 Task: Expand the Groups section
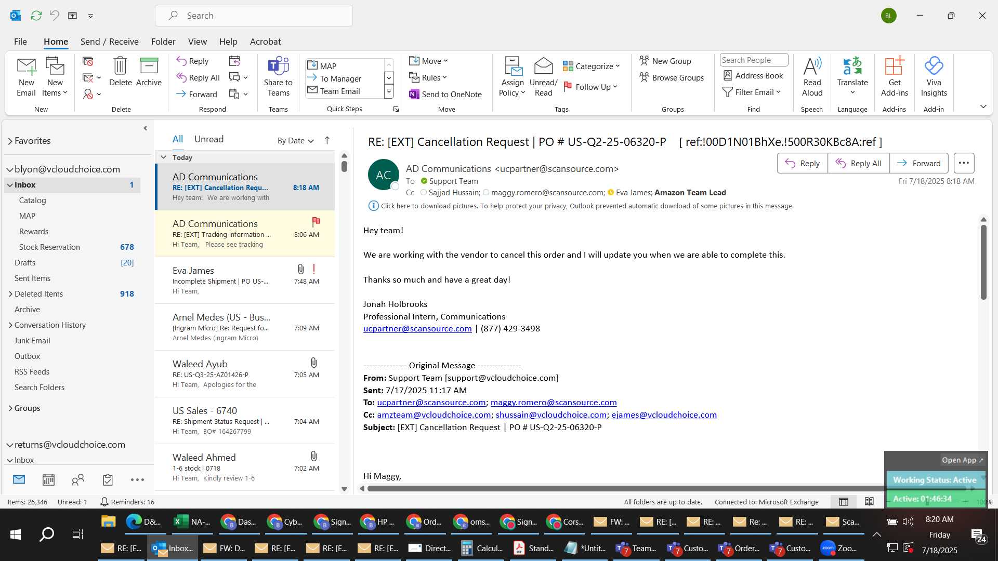(10, 408)
